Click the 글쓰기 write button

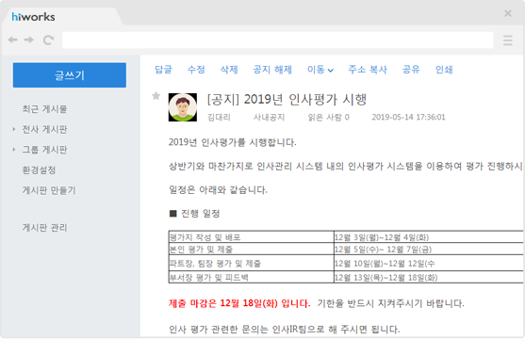[70, 75]
